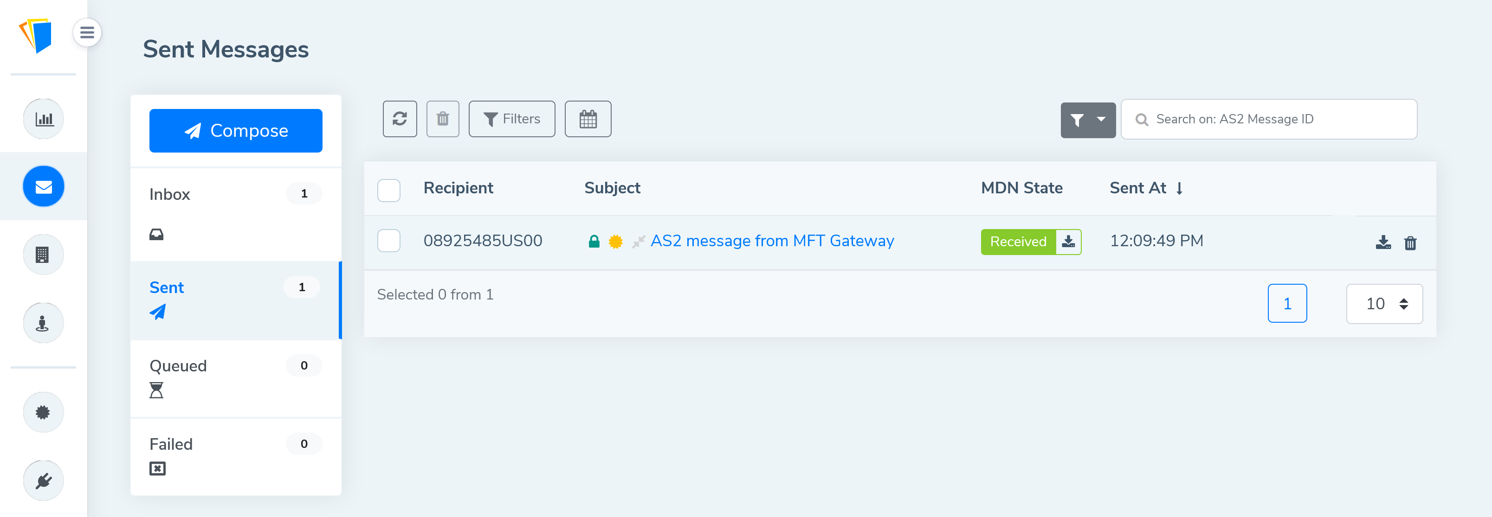Open the plug integrations sidebar icon
This screenshot has width=1492, height=517.
[x=44, y=480]
